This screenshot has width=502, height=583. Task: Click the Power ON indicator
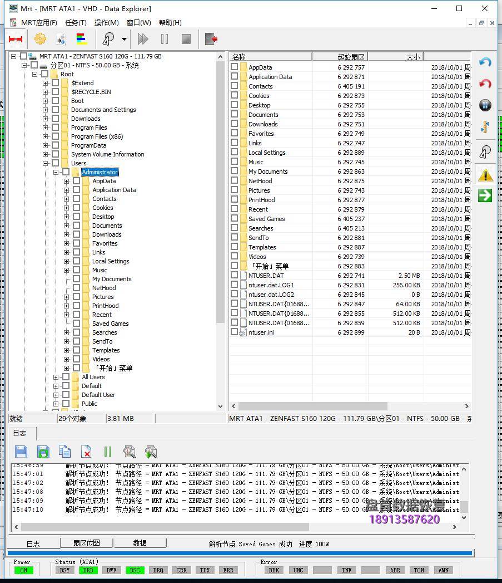tap(24, 570)
